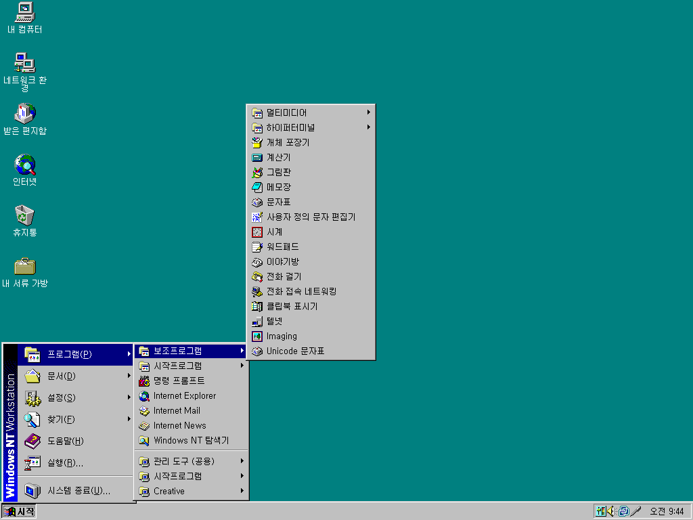Expand 시작프로그램 arrow below 보조프로그램

242,366
